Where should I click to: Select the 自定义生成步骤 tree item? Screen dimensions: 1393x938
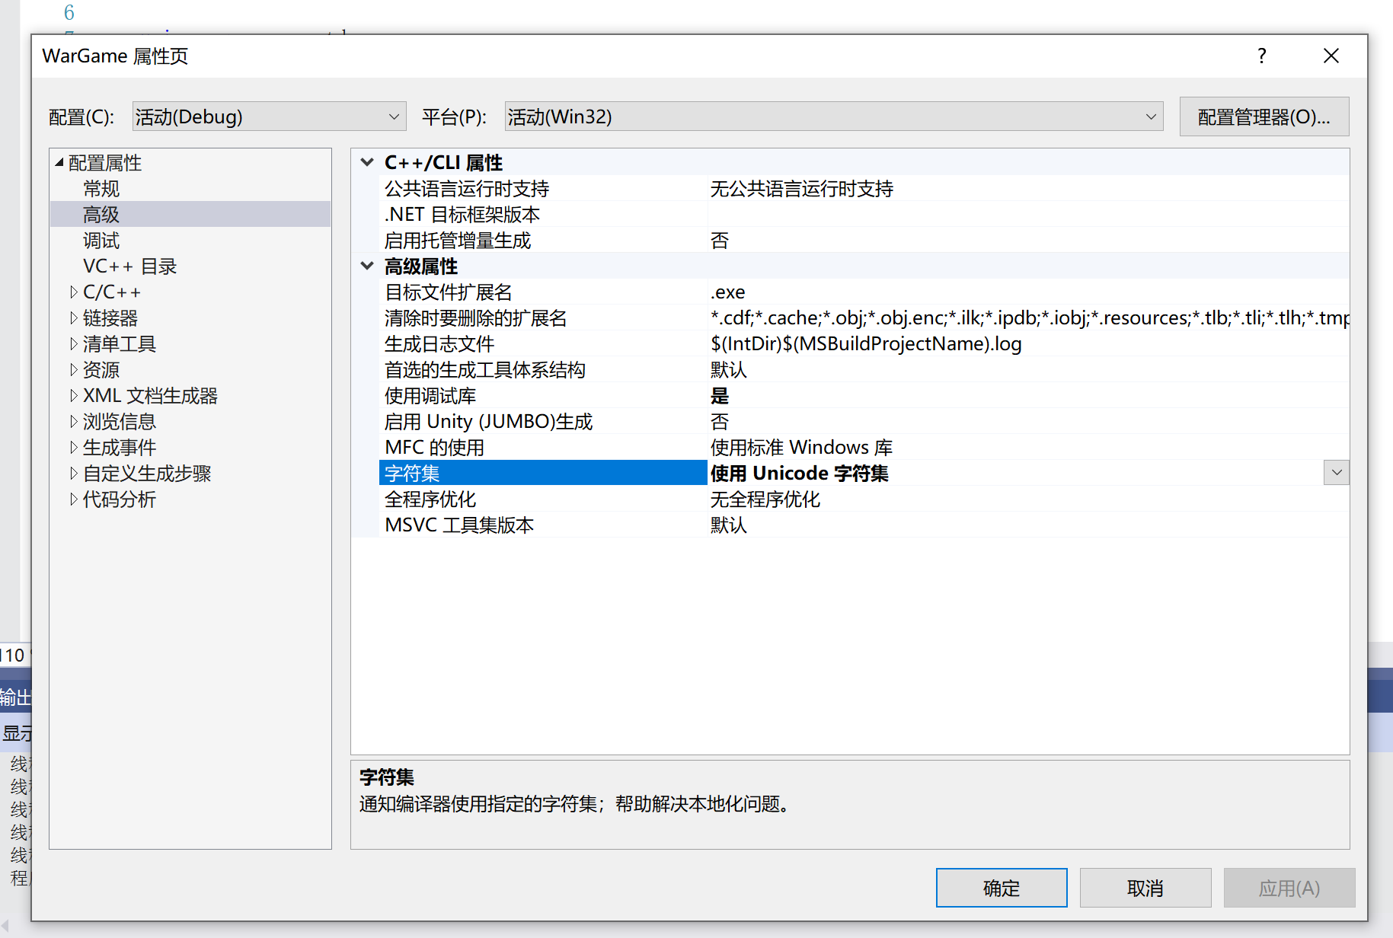click(147, 473)
